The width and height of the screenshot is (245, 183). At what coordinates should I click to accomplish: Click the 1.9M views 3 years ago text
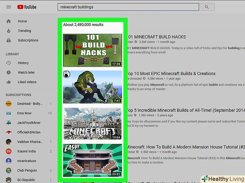click(x=156, y=115)
